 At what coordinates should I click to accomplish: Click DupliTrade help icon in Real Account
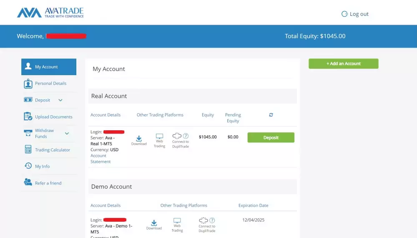186,136
